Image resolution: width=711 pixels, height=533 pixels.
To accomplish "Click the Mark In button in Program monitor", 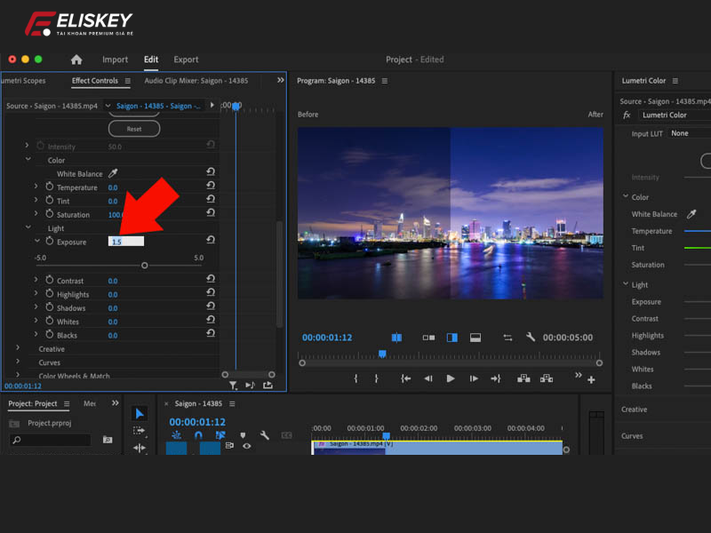I will (355, 378).
